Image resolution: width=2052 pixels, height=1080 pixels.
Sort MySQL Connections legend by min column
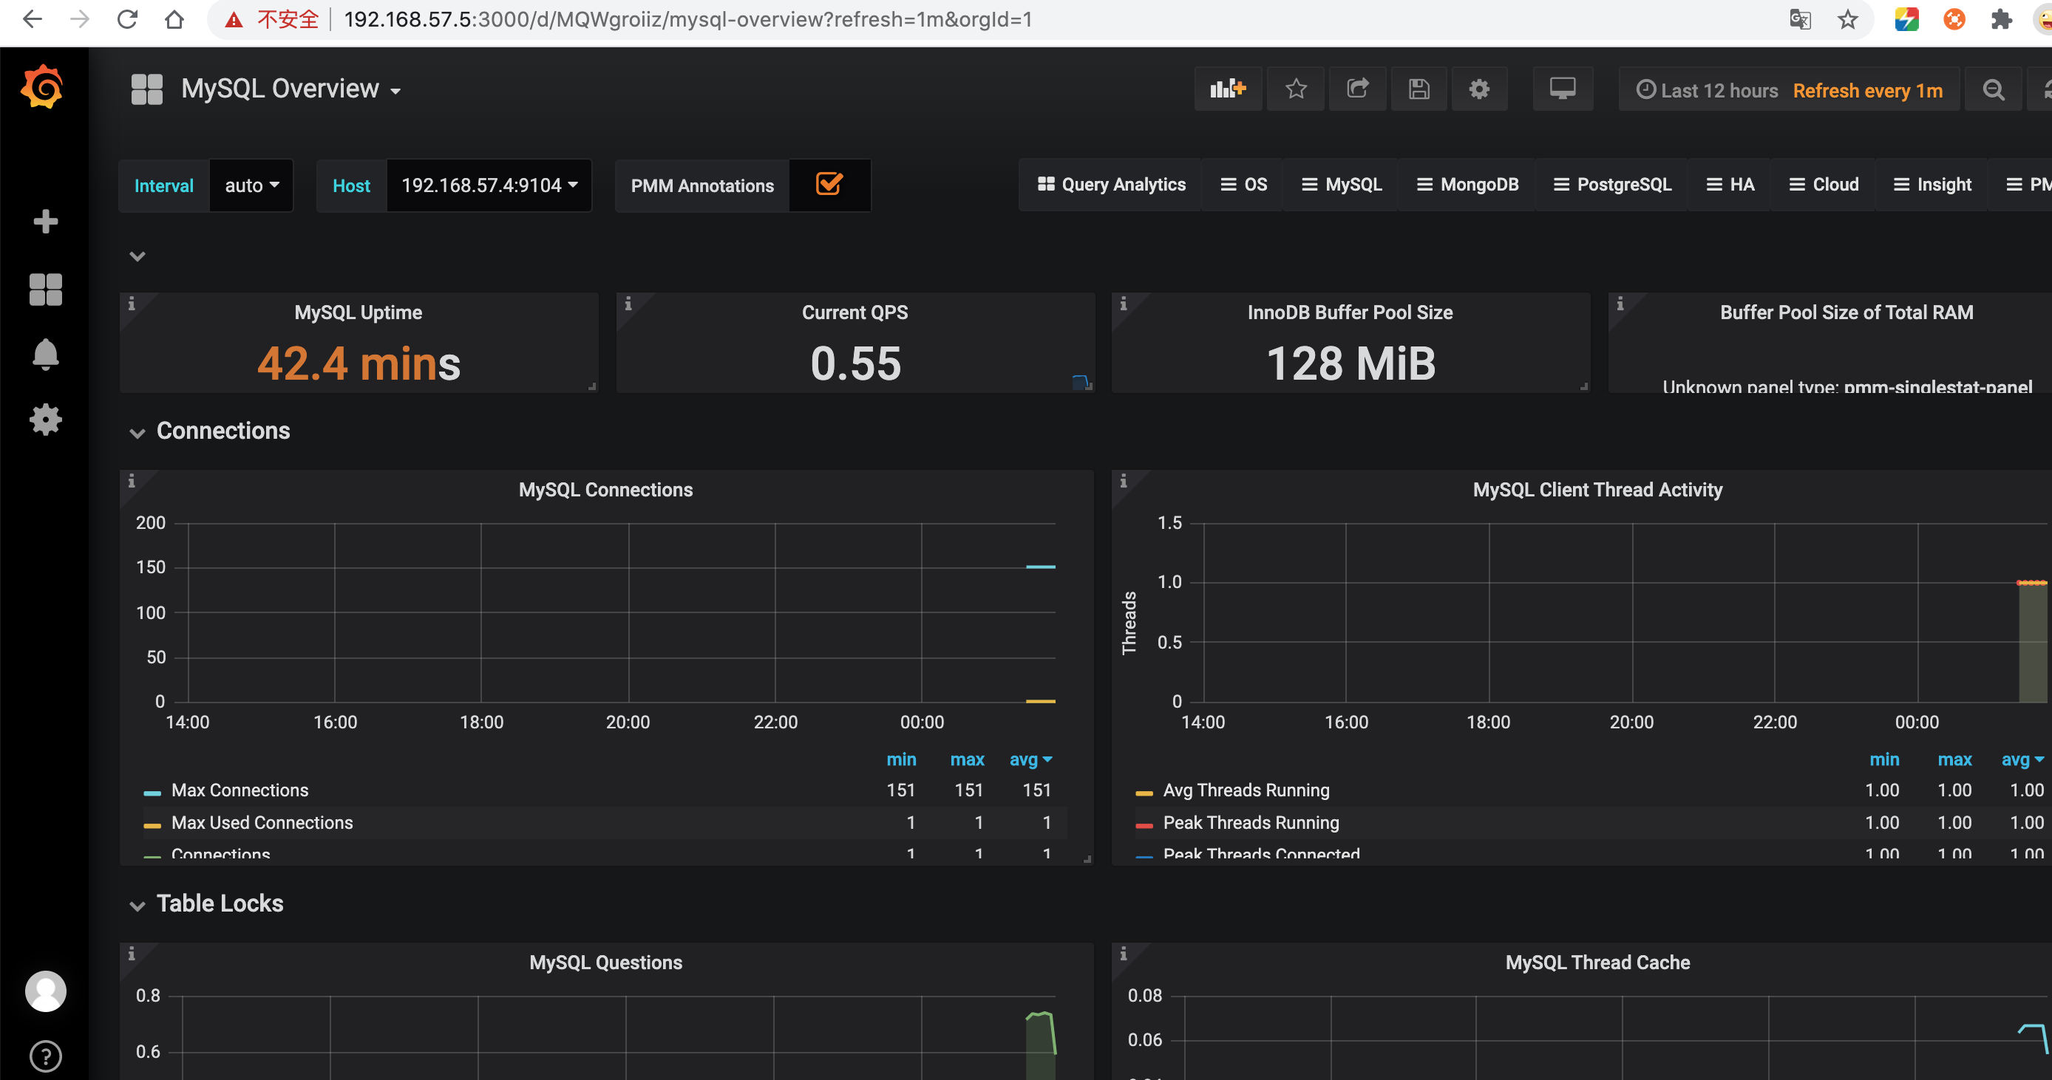(901, 759)
